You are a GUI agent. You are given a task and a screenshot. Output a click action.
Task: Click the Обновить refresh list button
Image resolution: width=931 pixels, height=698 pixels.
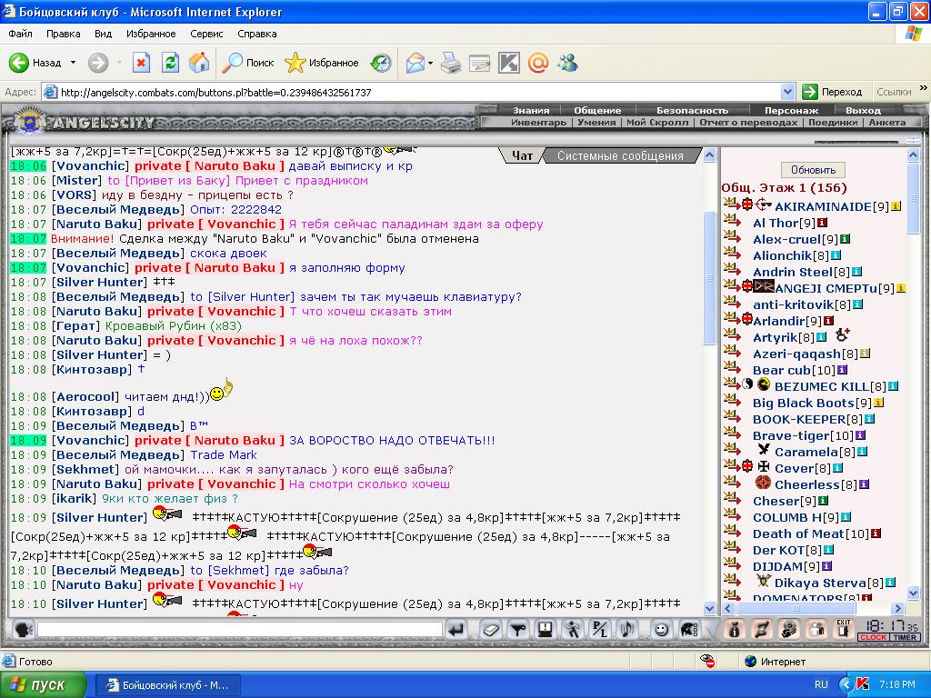click(813, 170)
